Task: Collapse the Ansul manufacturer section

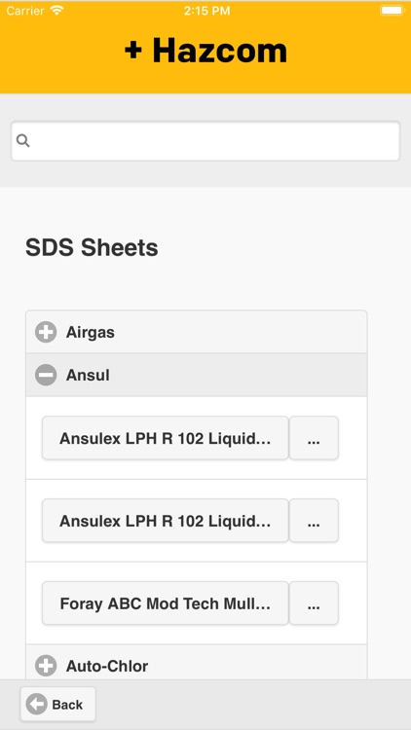Action: (x=196, y=376)
